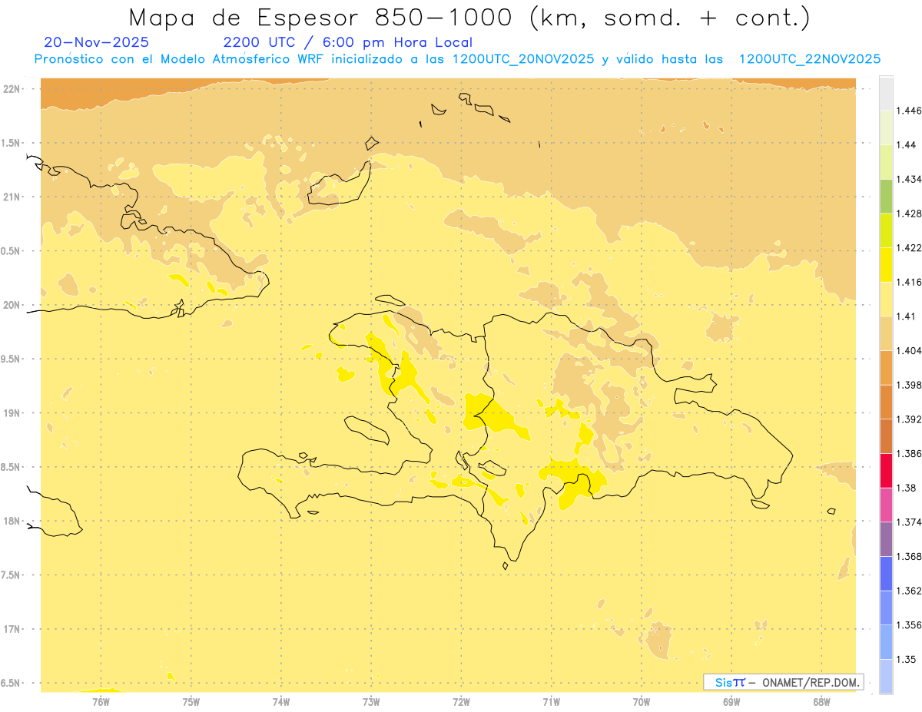This screenshot has height=712, width=922.
Task: Click the legend value 1.38
Action: [907, 488]
